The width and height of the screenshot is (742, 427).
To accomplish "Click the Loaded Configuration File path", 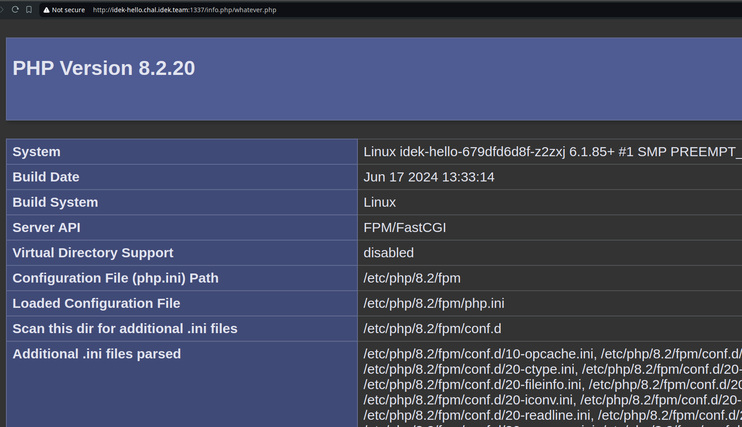I will pos(433,303).
